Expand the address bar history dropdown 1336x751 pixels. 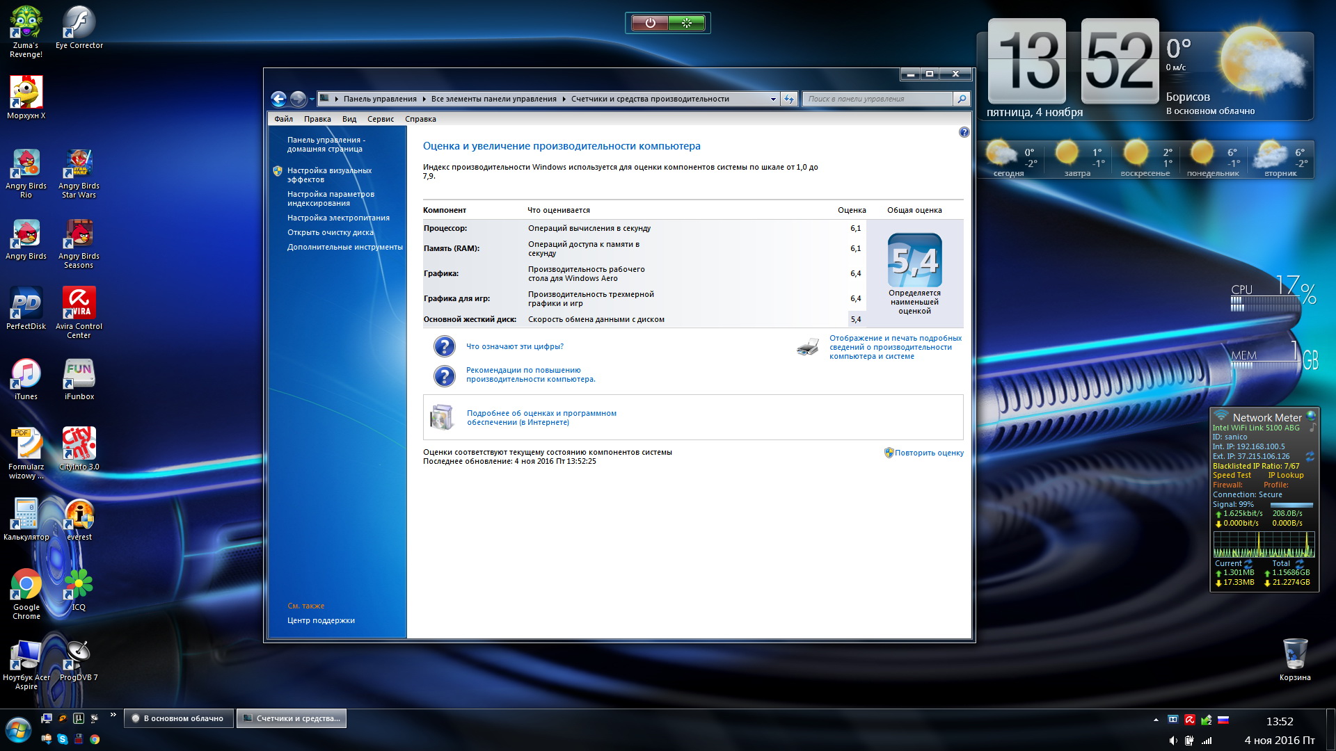[x=773, y=99]
